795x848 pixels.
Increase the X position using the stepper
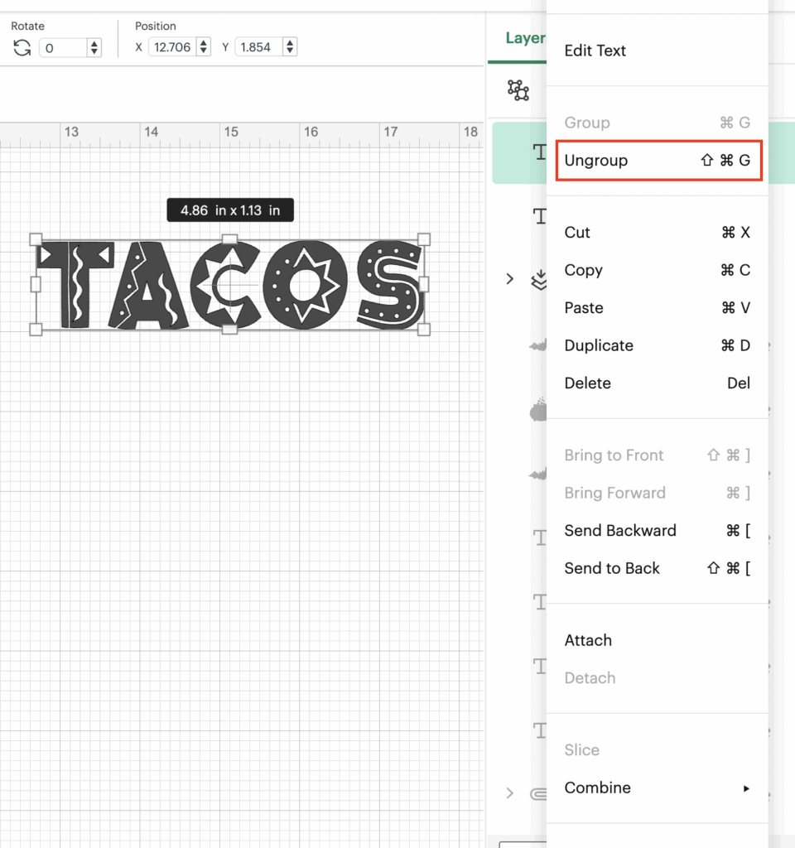(x=204, y=43)
